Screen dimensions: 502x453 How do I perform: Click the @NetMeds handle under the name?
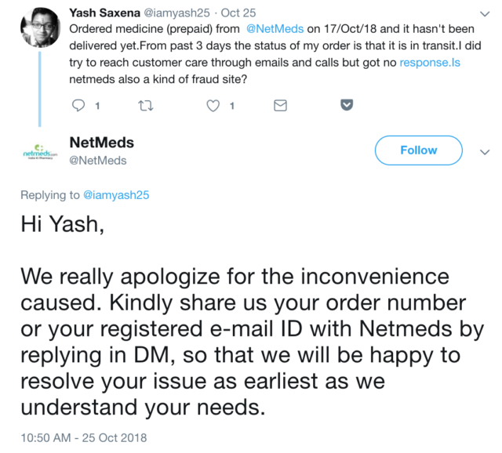point(98,160)
